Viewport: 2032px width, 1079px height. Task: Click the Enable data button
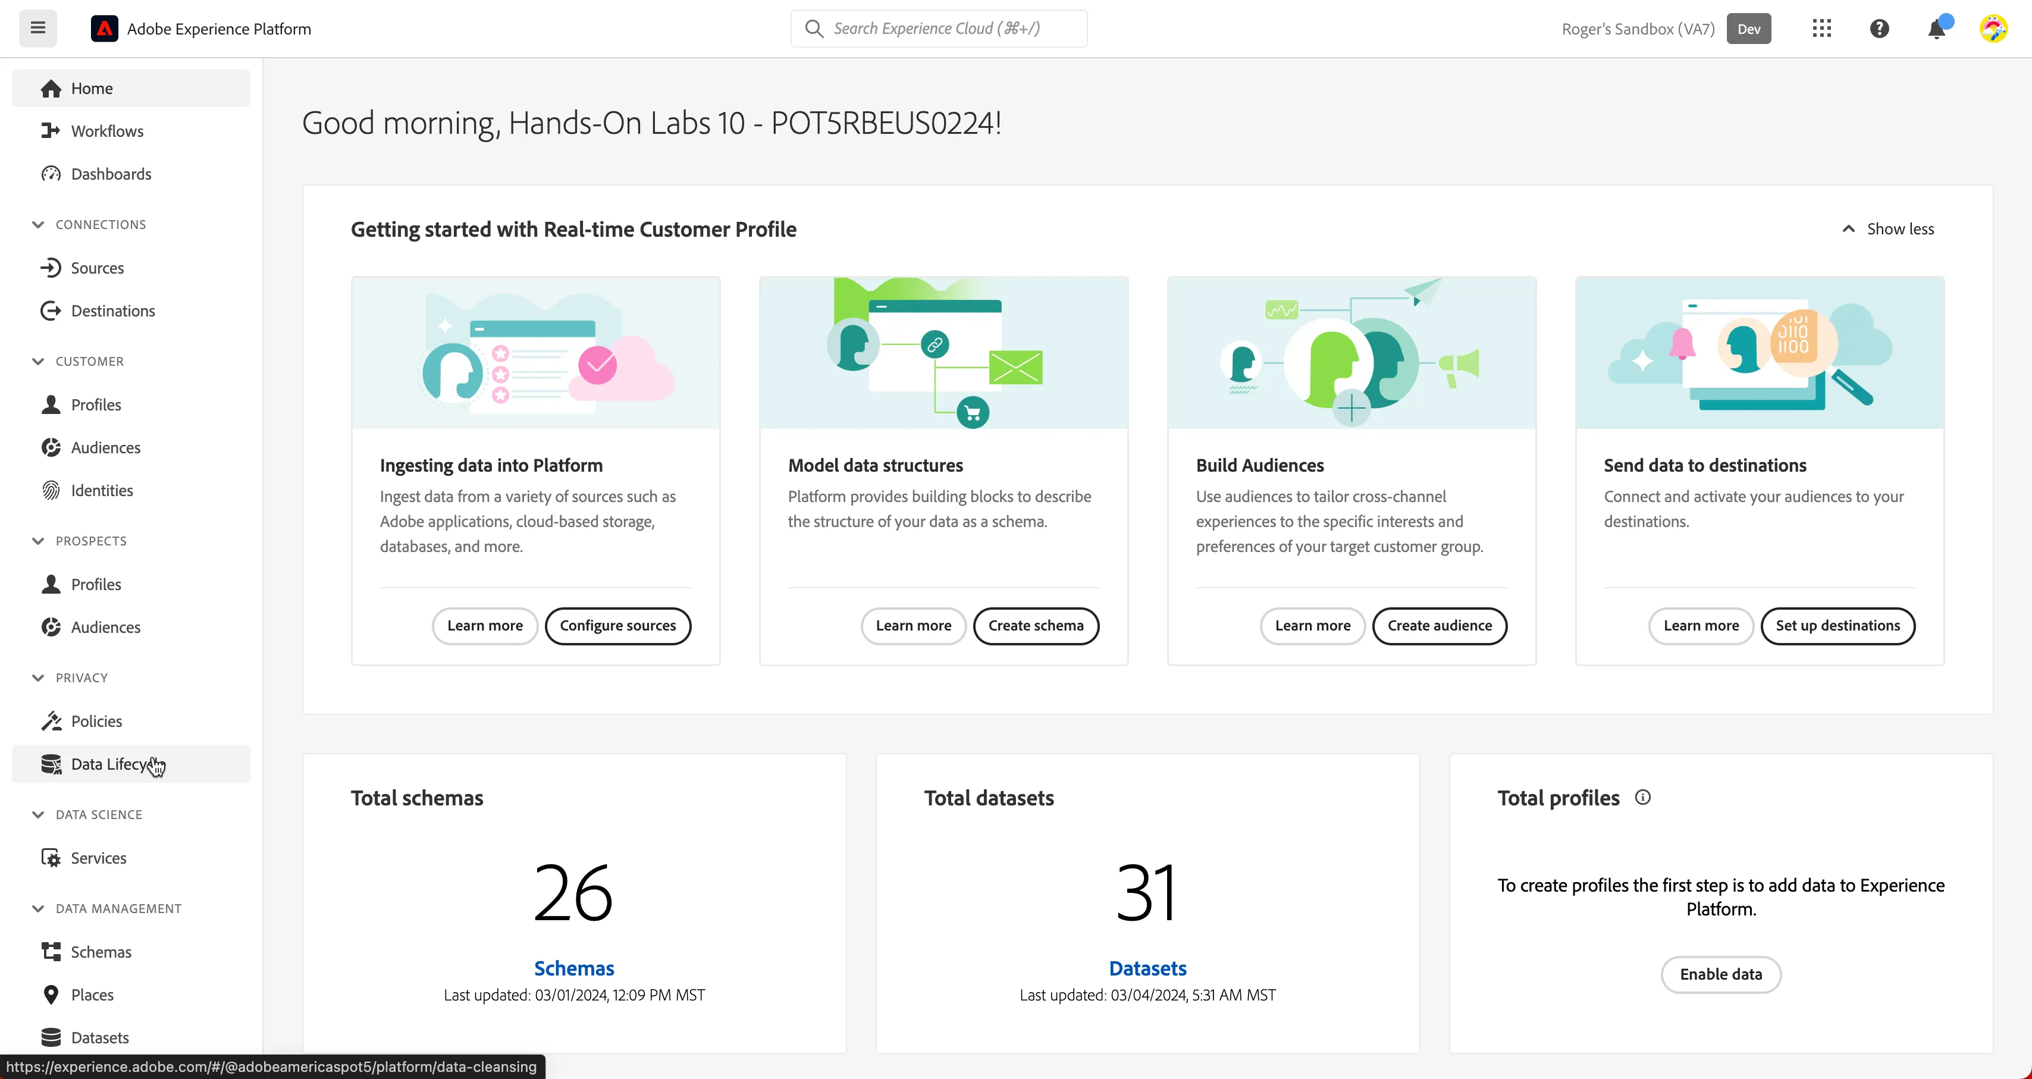[1720, 974]
